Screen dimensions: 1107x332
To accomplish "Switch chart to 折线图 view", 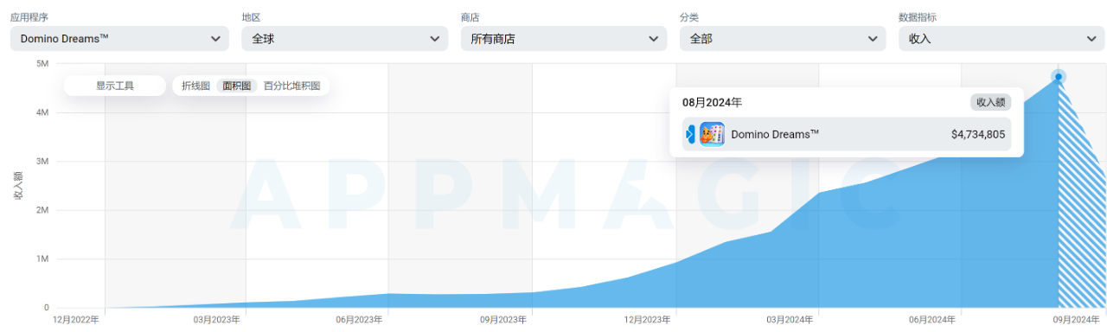I will click(196, 86).
